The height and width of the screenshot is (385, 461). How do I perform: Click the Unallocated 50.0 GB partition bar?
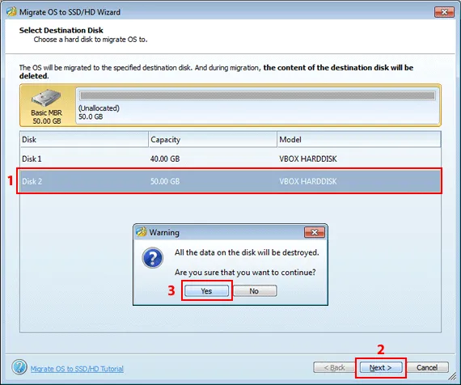(258, 95)
